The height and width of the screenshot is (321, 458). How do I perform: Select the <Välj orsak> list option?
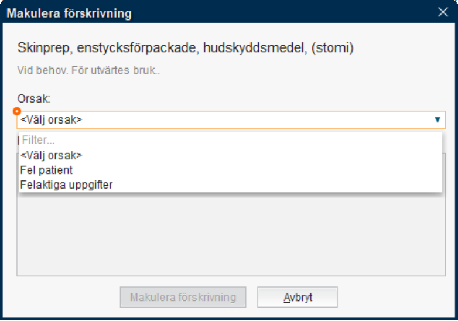click(52, 155)
